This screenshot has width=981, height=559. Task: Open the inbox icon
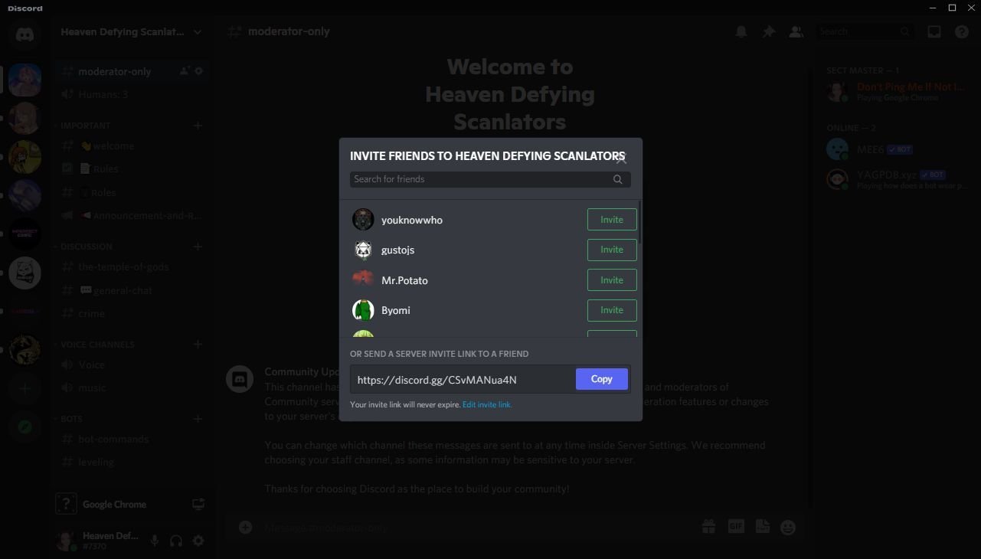tap(934, 31)
